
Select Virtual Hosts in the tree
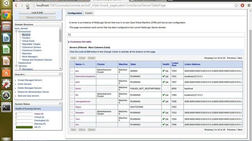[28, 41]
